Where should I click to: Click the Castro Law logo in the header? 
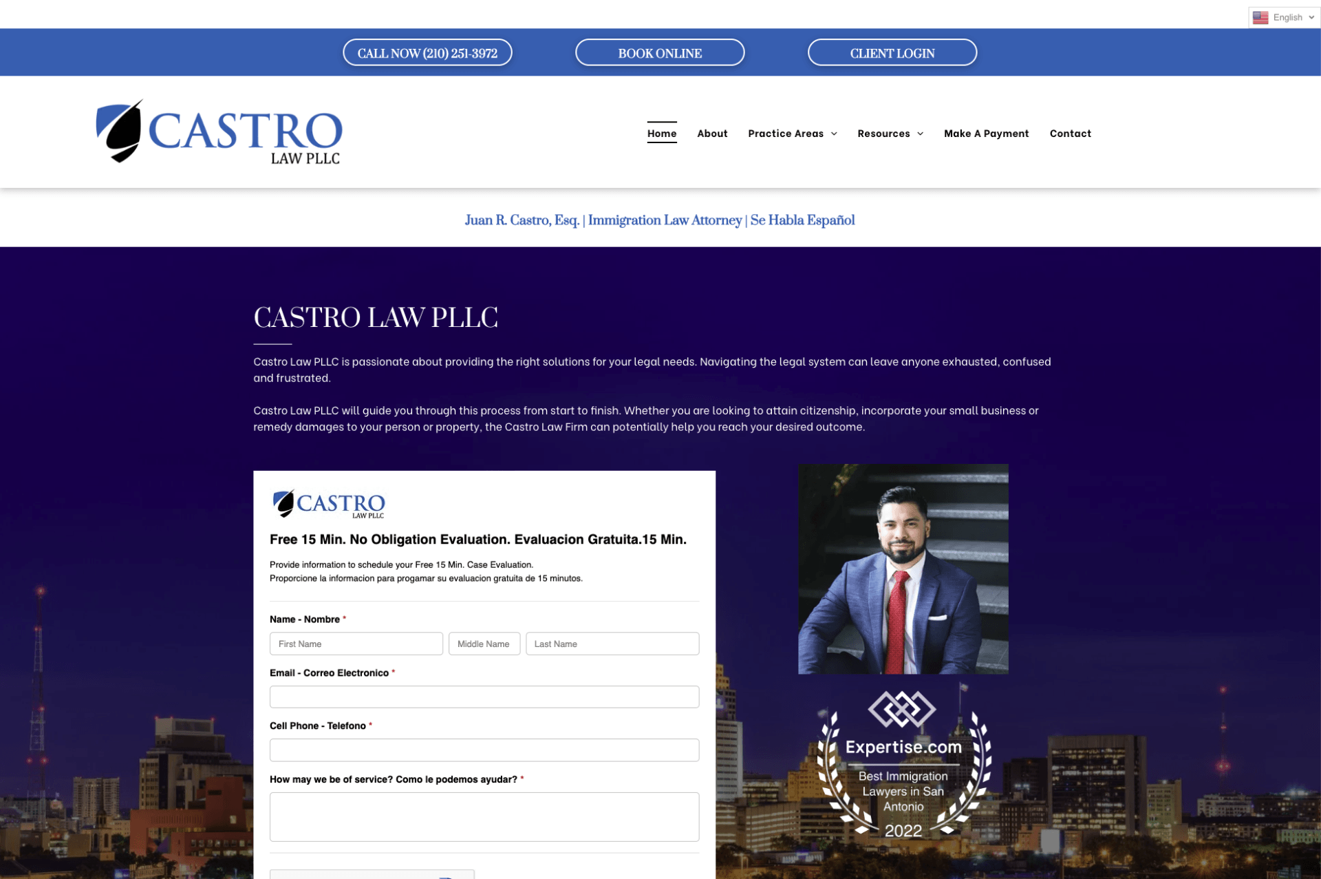[x=219, y=131]
